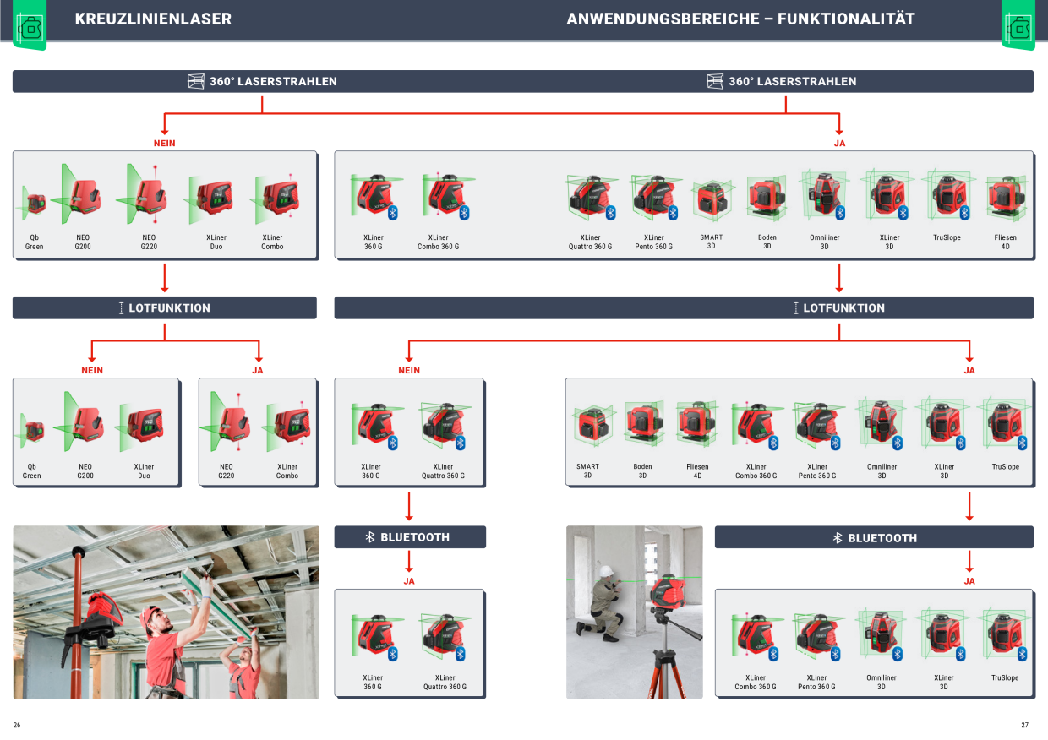This screenshot has height=740, width=1048.
Task: Select XLiner 3D in the five-product Bluetooth JA panel
Action: click(x=943, y=635)
